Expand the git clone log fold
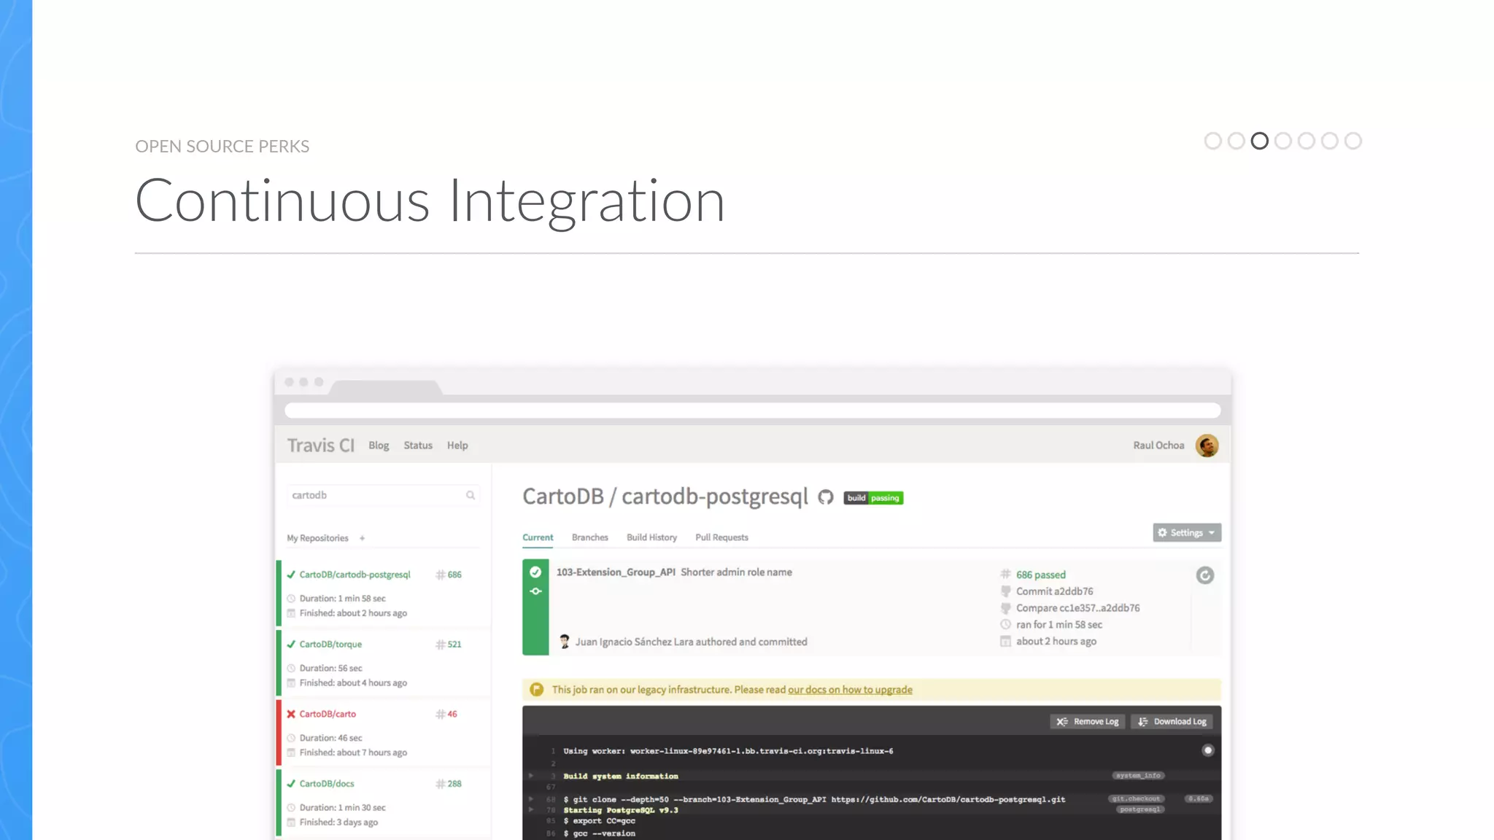1494x840 pixels. [531, 799]
